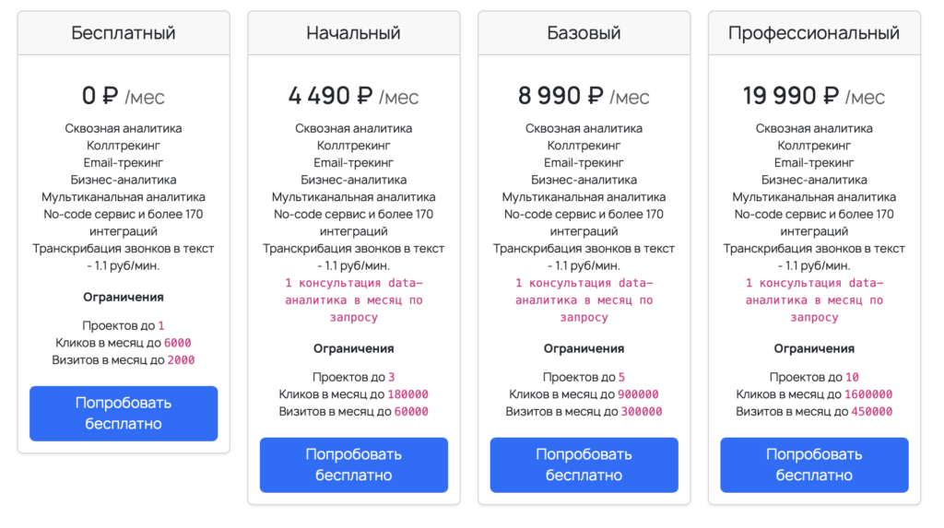Choose the "Профессиональный" plan heading

814,33
